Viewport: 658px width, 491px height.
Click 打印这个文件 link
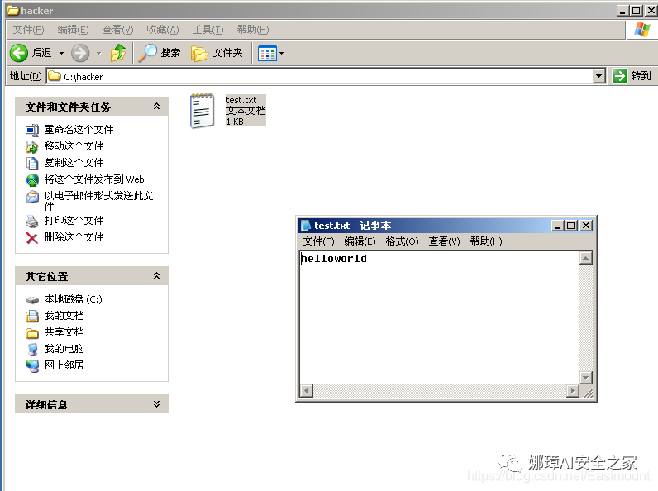click(74, 221)
